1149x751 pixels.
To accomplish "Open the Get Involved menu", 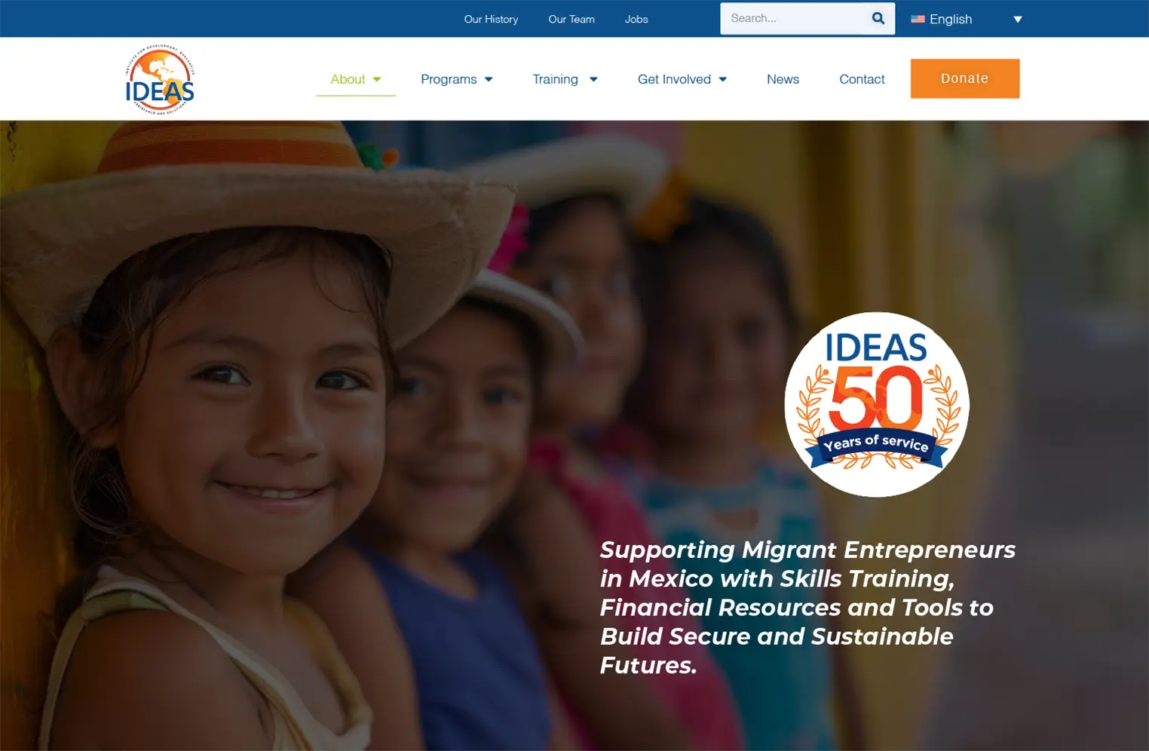I will 674,79.
